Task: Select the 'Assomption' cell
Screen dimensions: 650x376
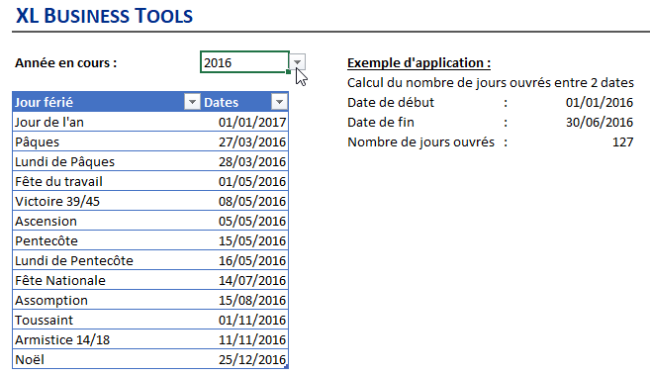Action: [x=107, y=300]
